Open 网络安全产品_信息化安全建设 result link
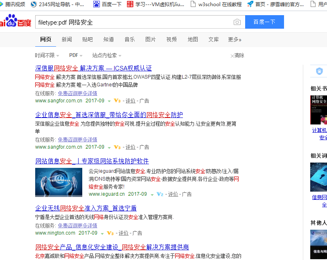327x260 pixels. pos(112,247)
